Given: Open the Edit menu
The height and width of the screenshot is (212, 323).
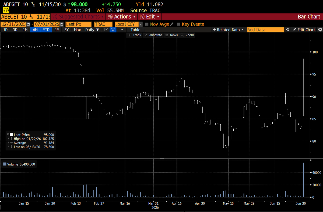Looking at the screenshot, I should click(149, 17).
